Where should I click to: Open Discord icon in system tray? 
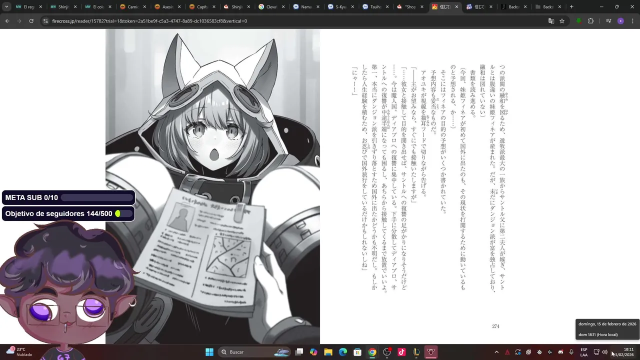[x=560, y=352]
